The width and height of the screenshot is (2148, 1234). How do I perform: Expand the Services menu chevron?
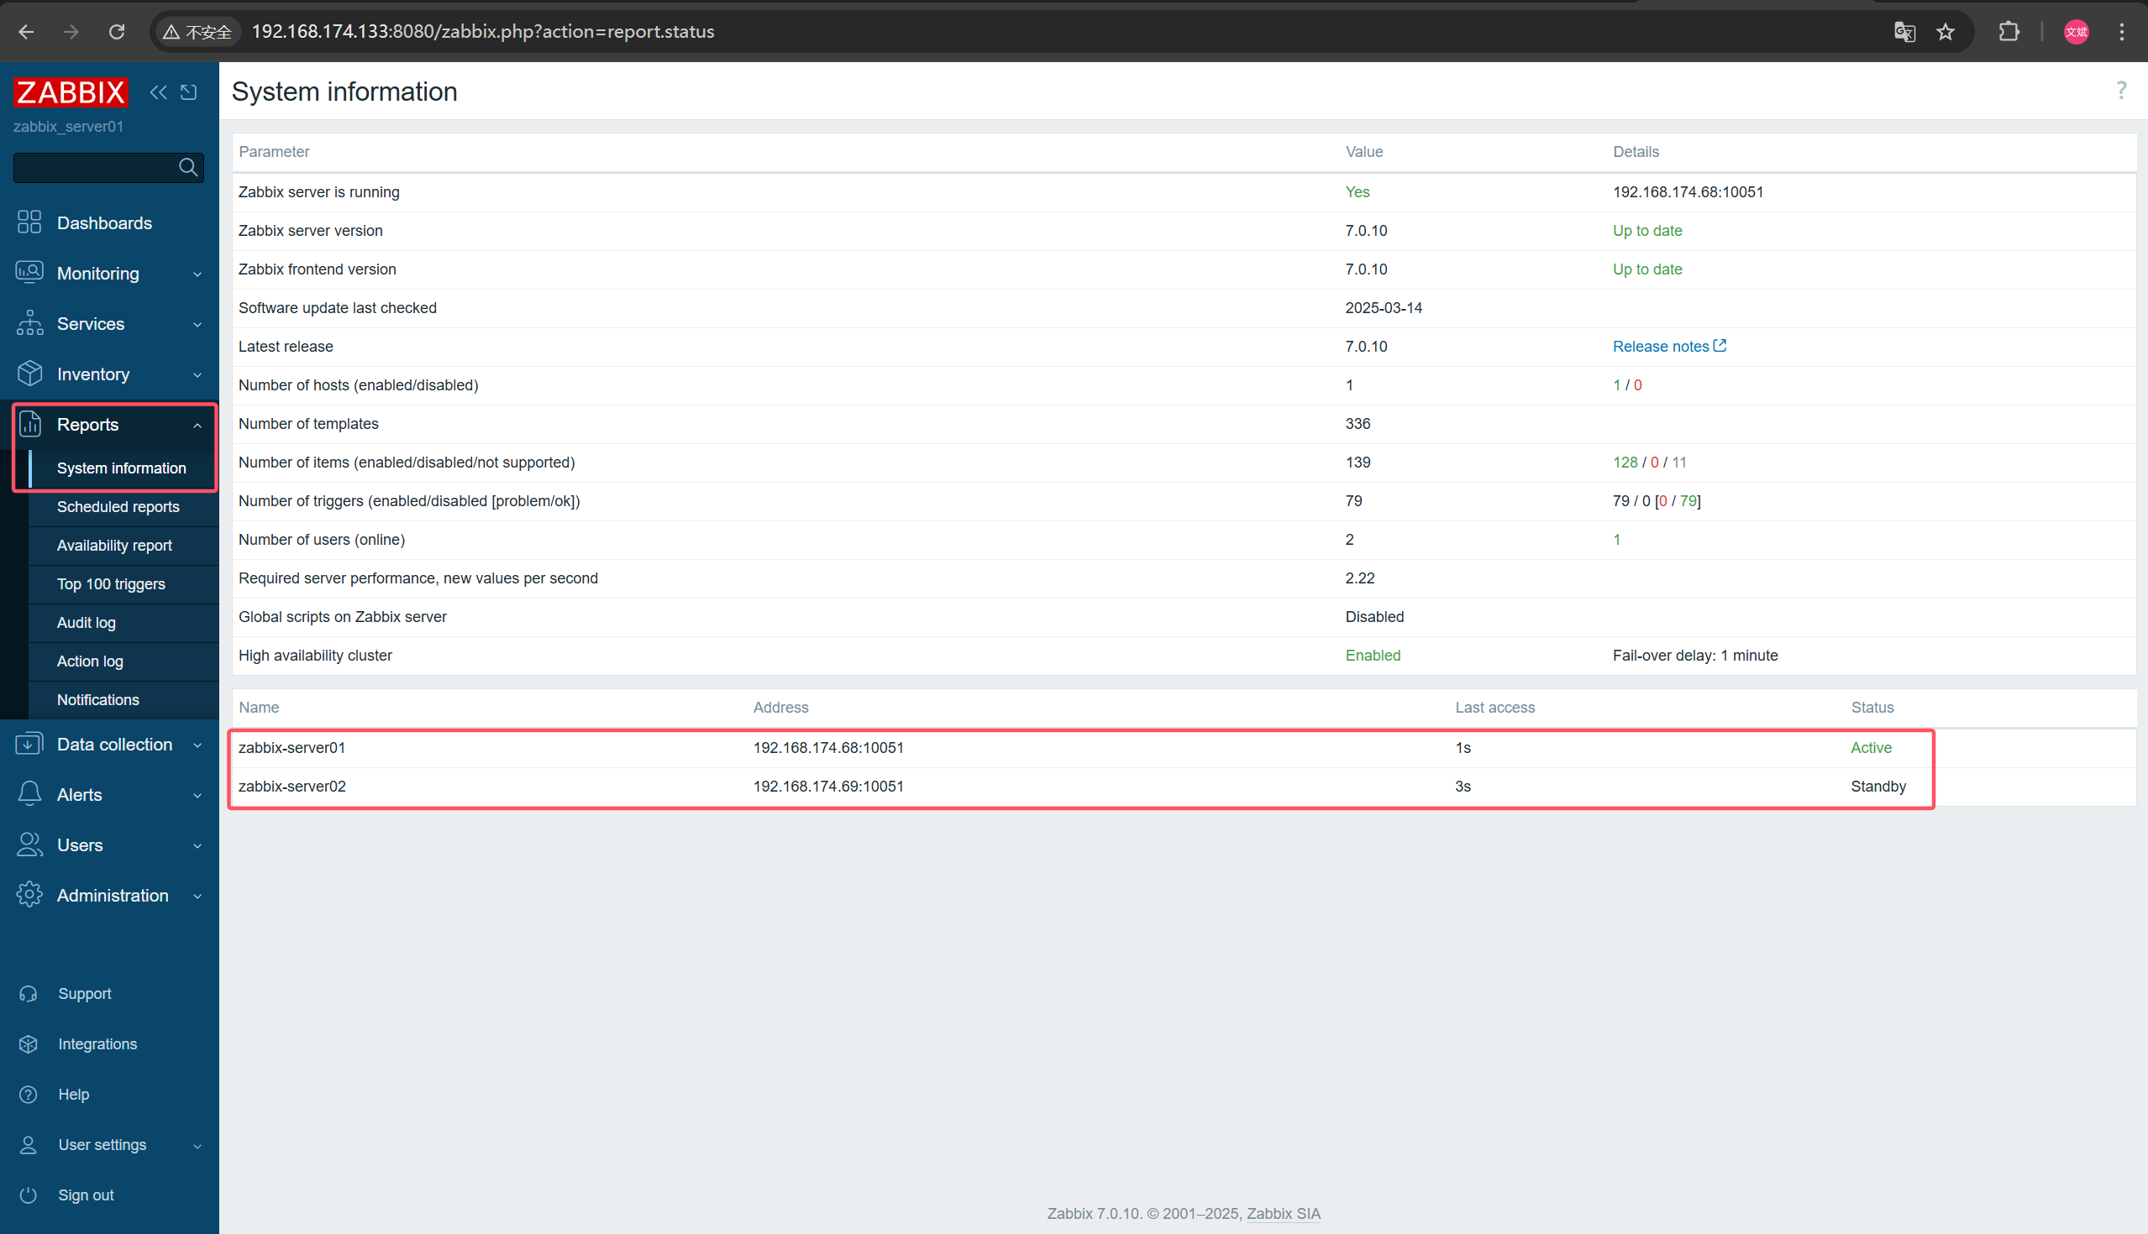click(197, 324)
